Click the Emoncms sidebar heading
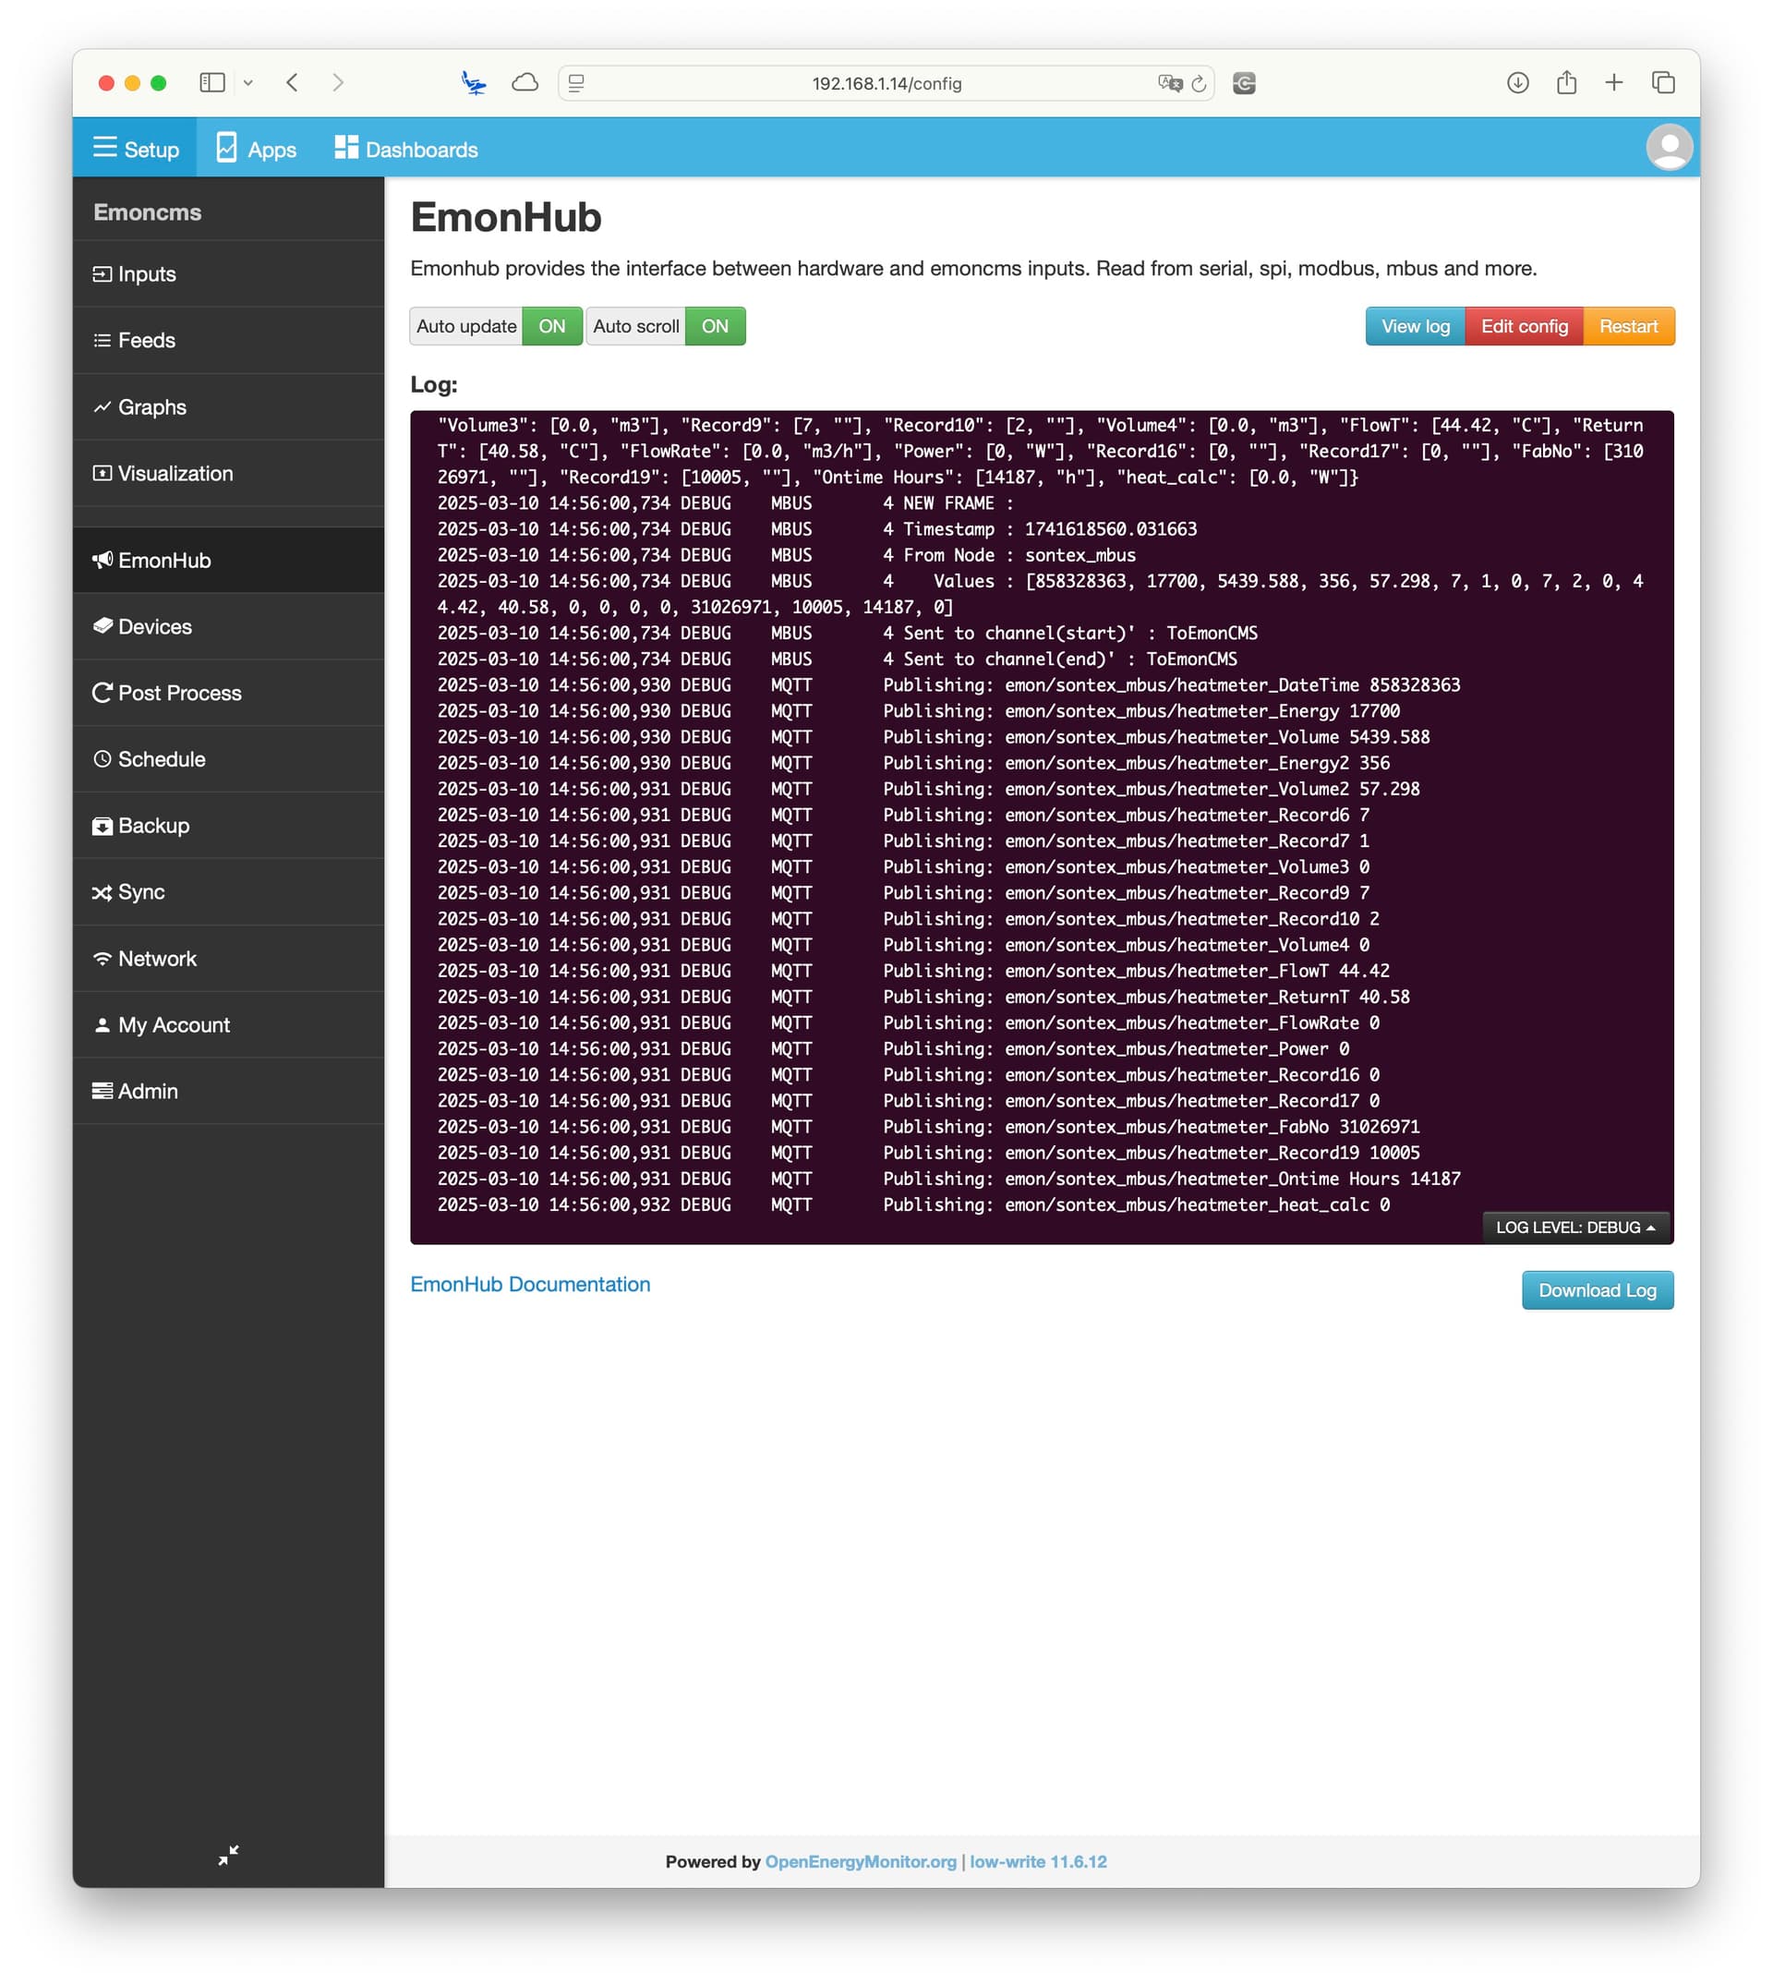The image size is (1773, 1984). point(147,212)
